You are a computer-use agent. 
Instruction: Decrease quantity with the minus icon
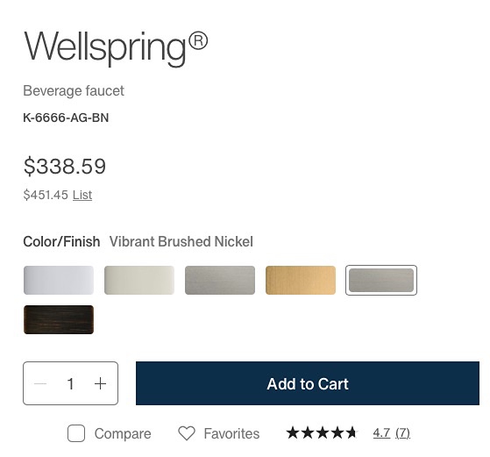[x=40, y=383]
